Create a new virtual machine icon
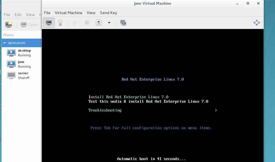The height and width of the screenshot is (162, 275). coord(9,25)
